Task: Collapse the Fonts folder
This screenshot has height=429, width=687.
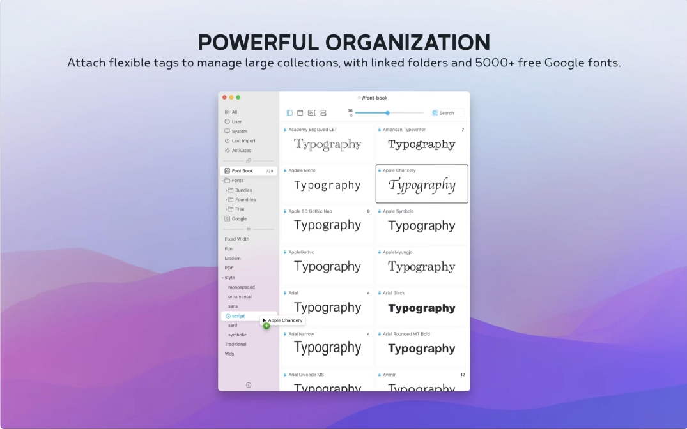Action: point(222,181)
